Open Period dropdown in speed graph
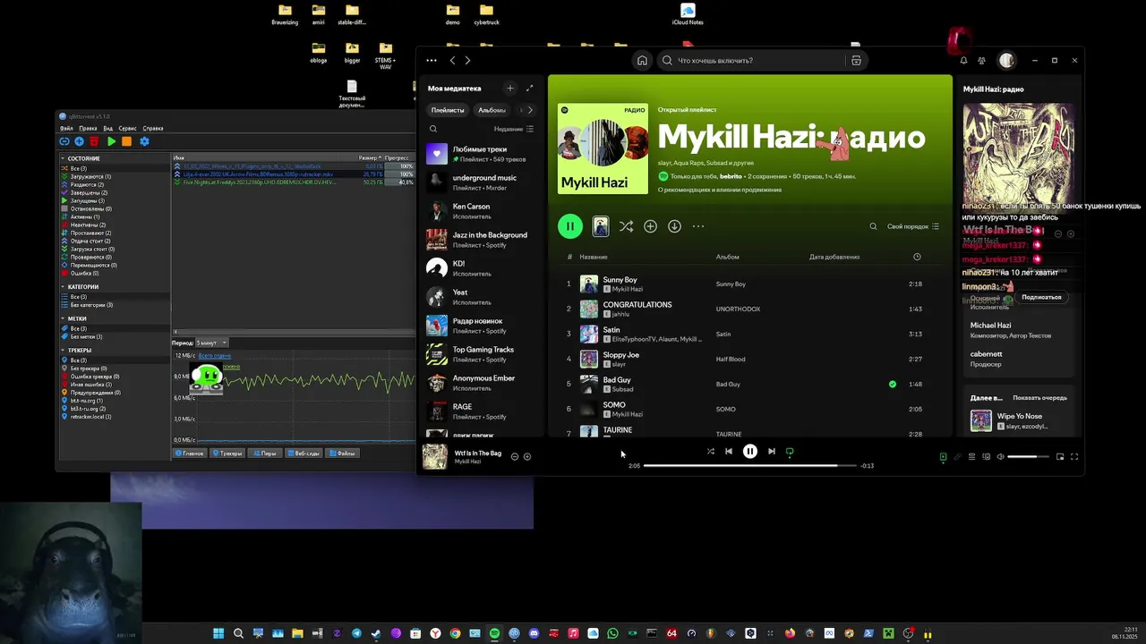This screenshot has width=1146, height=644. pyautogui.click(x=212, y=343)
